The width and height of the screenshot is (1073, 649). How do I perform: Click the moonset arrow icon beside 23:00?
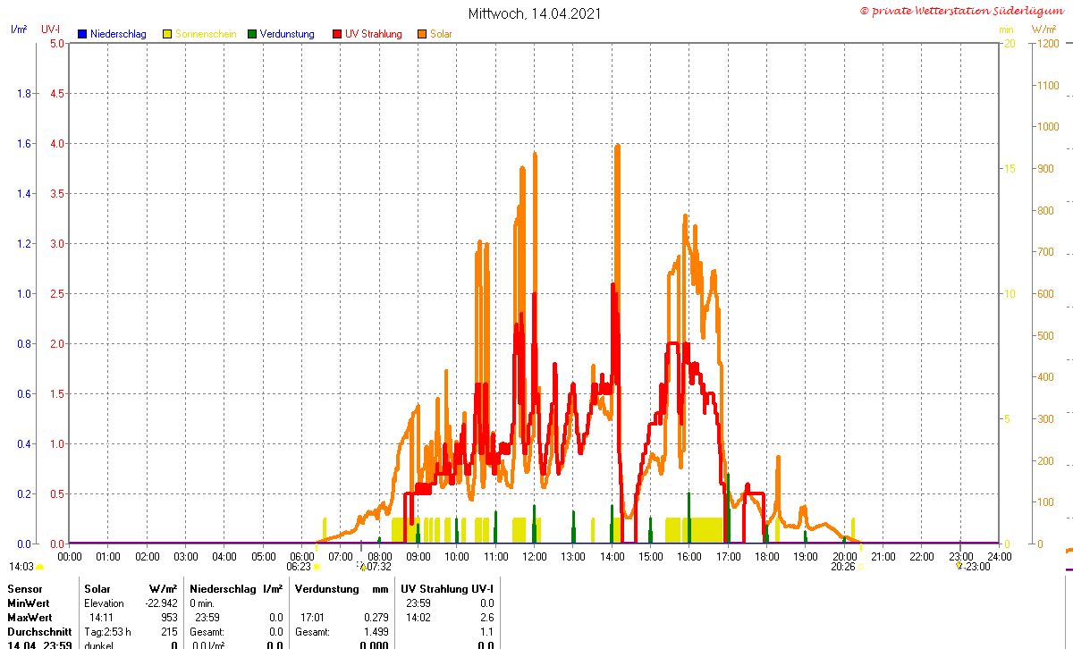(x=959, y=565)
